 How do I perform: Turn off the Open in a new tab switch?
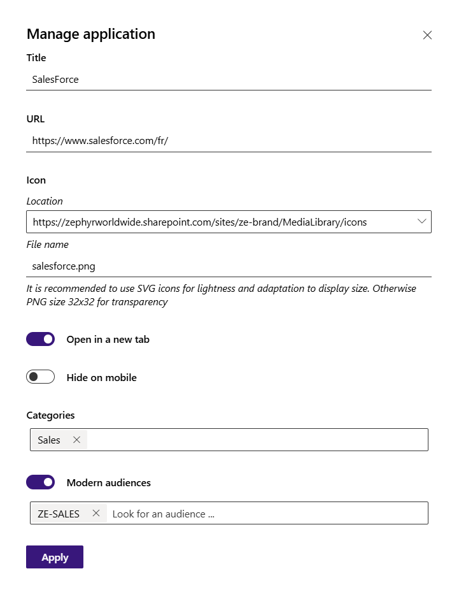[x=41, y=339]
